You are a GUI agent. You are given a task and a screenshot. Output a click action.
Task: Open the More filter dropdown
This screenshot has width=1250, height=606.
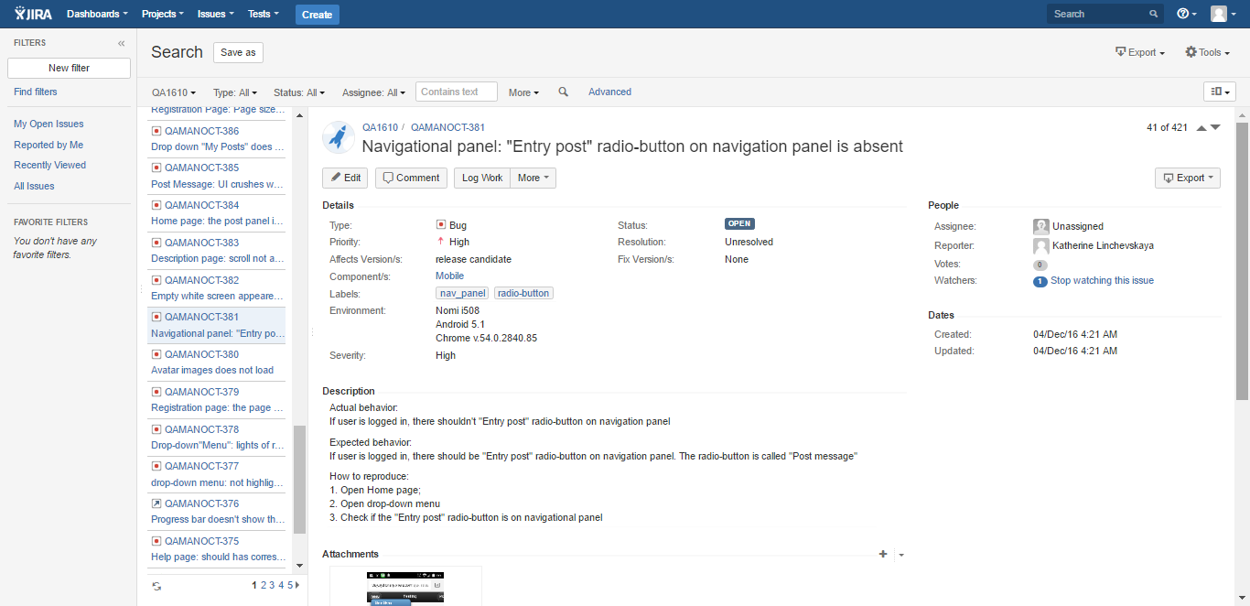pos(523,92)
